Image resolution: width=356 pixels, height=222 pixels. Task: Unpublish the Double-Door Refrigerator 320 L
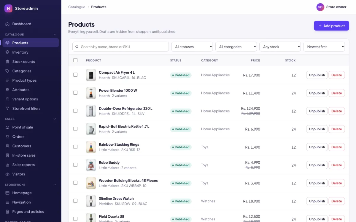pyautogui.click(x=317, y=111)
